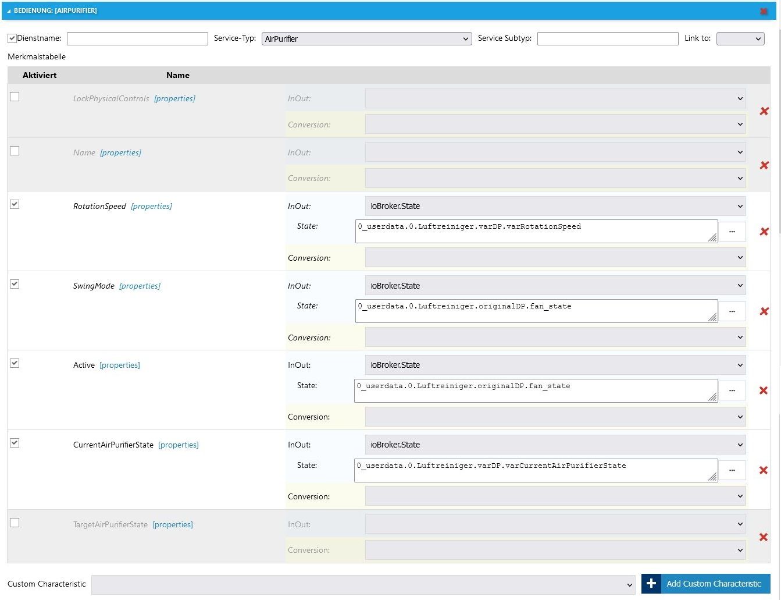Open CurrentAirPurifierState Conversion dropdown
The height and width of the screenshot is (600, 781).
[555, 496]
